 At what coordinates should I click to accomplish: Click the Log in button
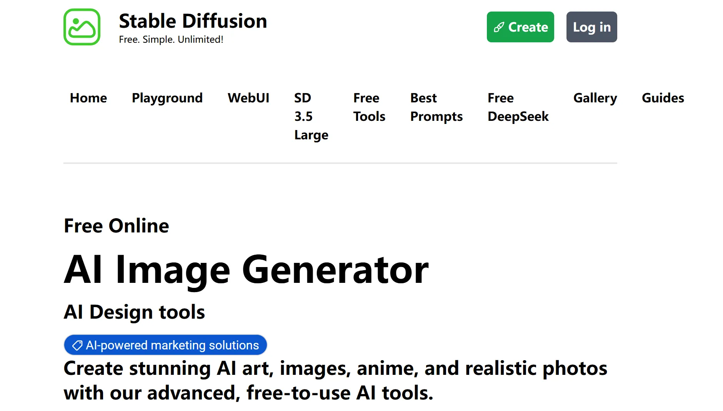591,27
